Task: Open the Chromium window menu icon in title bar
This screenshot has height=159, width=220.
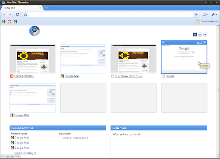Action: (3, 2)
